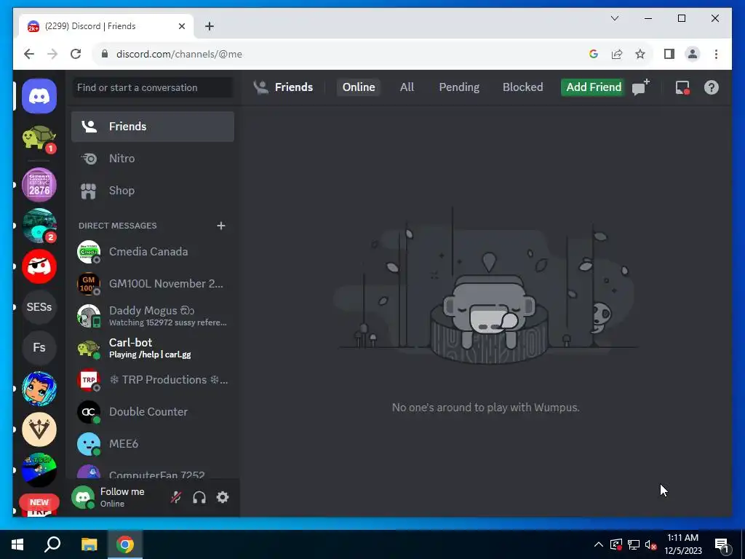
Task: Open Daddy Mogus direct message
Action: coord(153,316)
